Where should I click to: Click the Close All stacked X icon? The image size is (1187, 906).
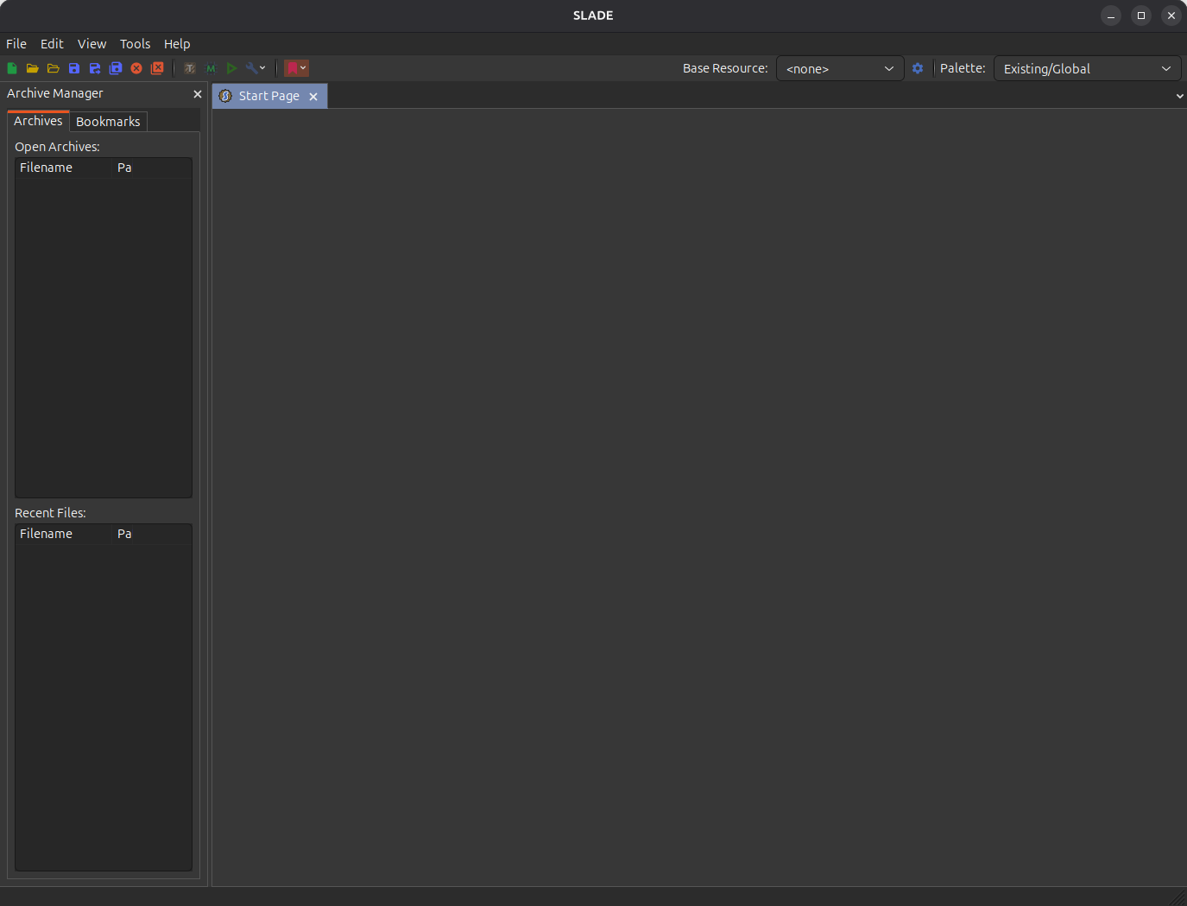click(157, 68)
